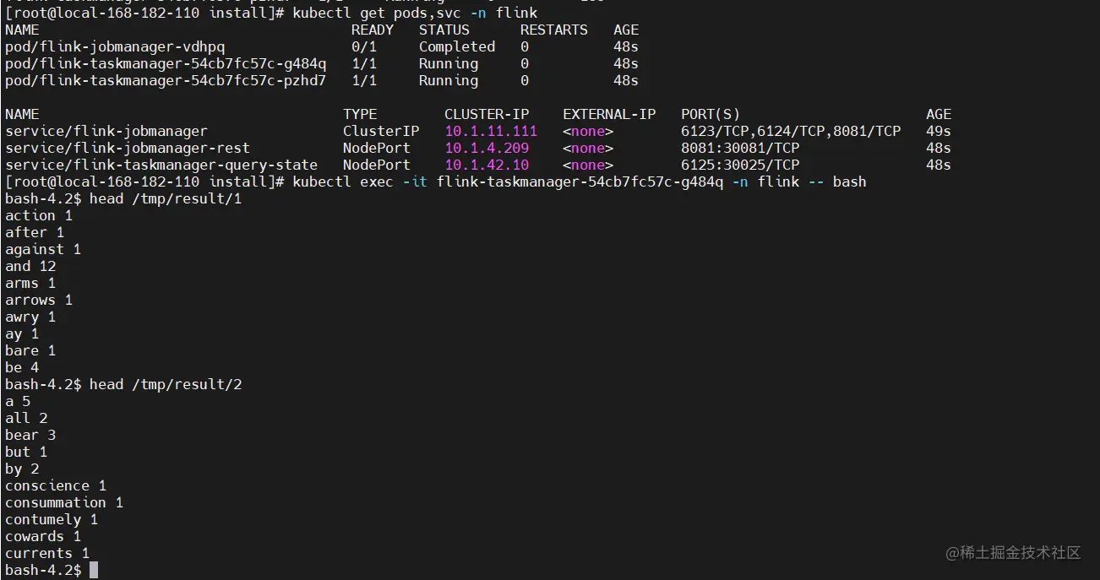The height and width of the screenshot is (580, 1100).
Task: Click the 'after 1' output line
Action: (x=35, y=233)
